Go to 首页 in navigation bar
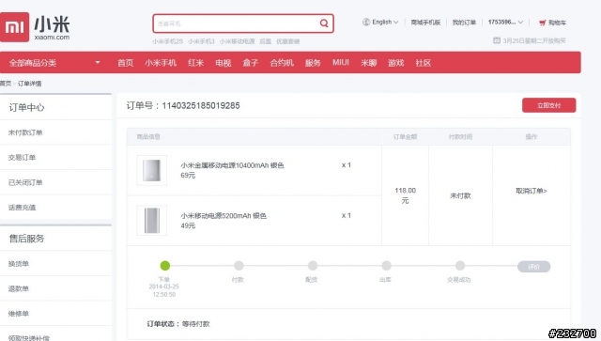601x341 pixels. tap(125, 63)
